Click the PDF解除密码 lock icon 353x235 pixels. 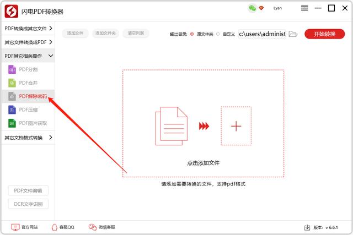(12, 96)
